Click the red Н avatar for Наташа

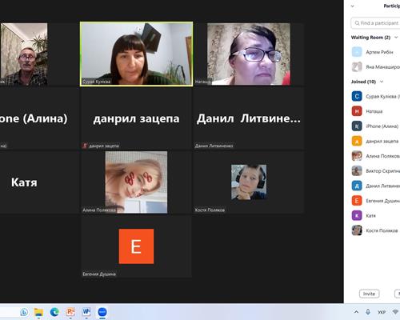click(x=357, y=111)
